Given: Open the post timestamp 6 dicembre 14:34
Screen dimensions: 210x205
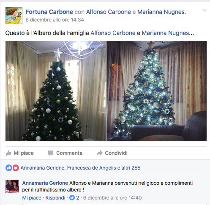Looking at the screenshot, I should tap(55, 20).
